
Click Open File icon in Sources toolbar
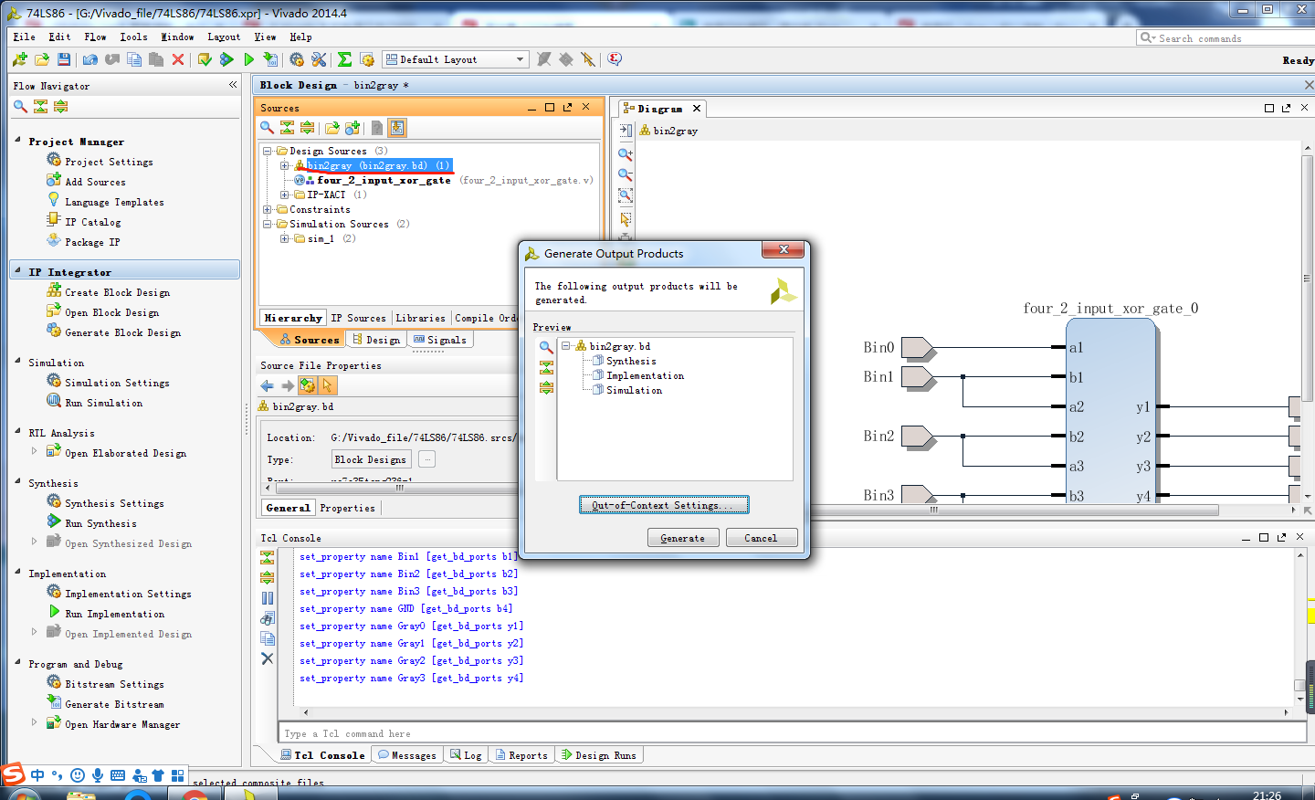pyautogui.click(x=332, y=128)
